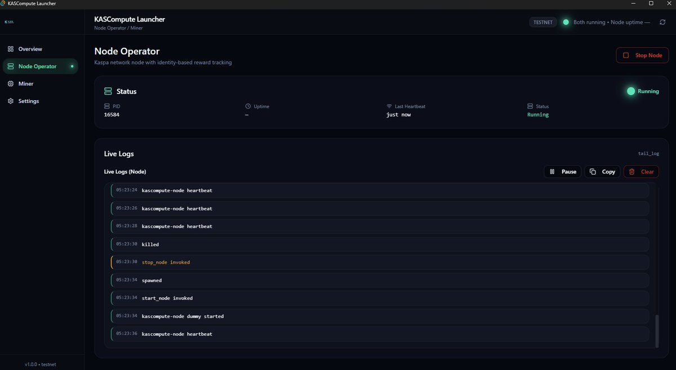Minimize the KASCompute Launcher window
Viewport: 676px width, 370px height.
click(634, 3)
